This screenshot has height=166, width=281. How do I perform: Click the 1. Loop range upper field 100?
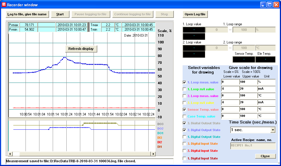[x=244, y=30]
